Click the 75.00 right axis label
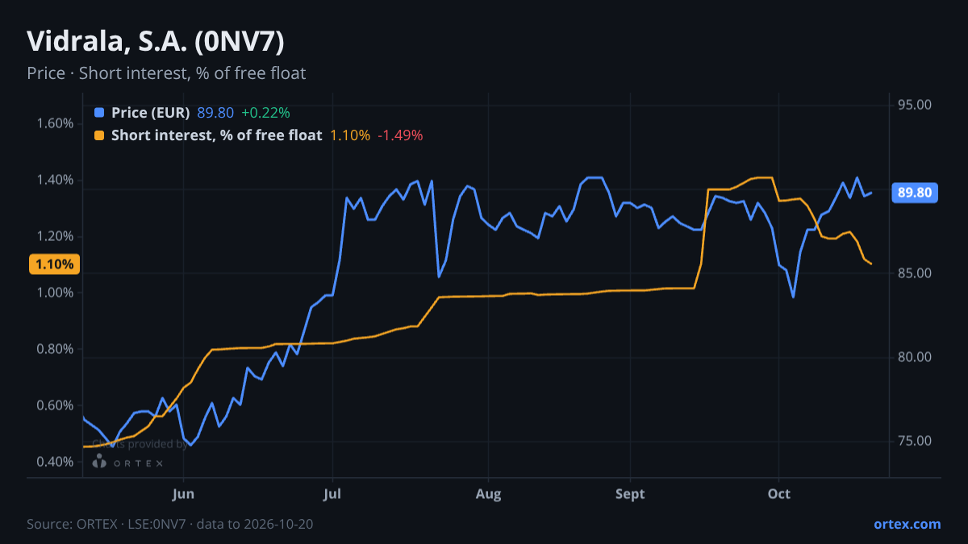Screen dimensions: 968x544 point(914,441)
